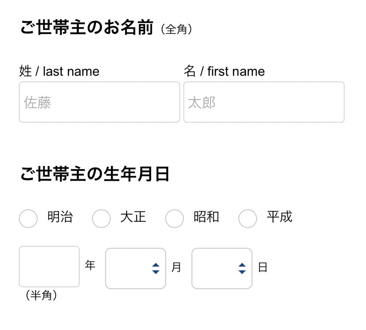Click the up-down arrows in month selector
This screenshot has width=366, height=330.
(x=156, y=268)
